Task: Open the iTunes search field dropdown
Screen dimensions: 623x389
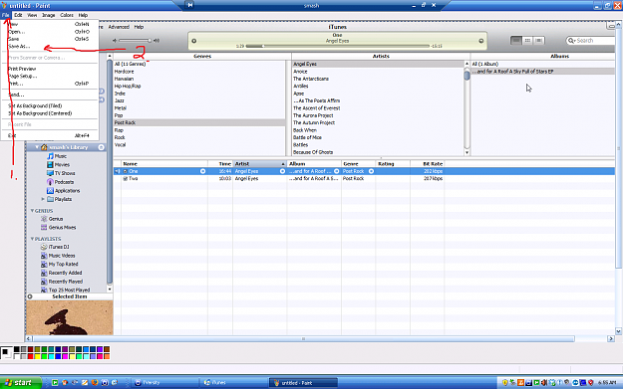Action: point(571,41)
